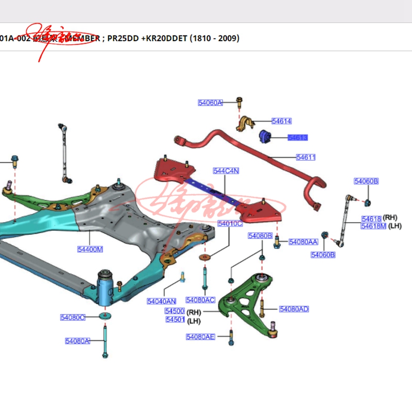Click the 54080AC bolt label
This screenshot has height=412, width=412.
200,300
